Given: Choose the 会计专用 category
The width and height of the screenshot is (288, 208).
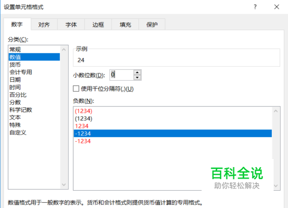Looking at the screenshot, I should coord(34,72).
